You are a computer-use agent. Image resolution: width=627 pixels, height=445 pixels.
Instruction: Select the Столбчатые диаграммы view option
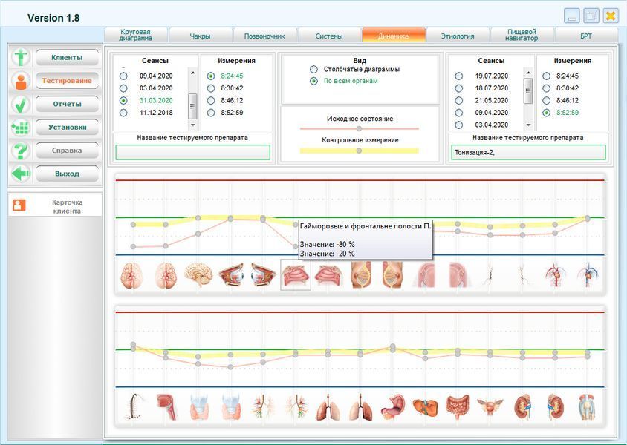(x=314, y=70)
